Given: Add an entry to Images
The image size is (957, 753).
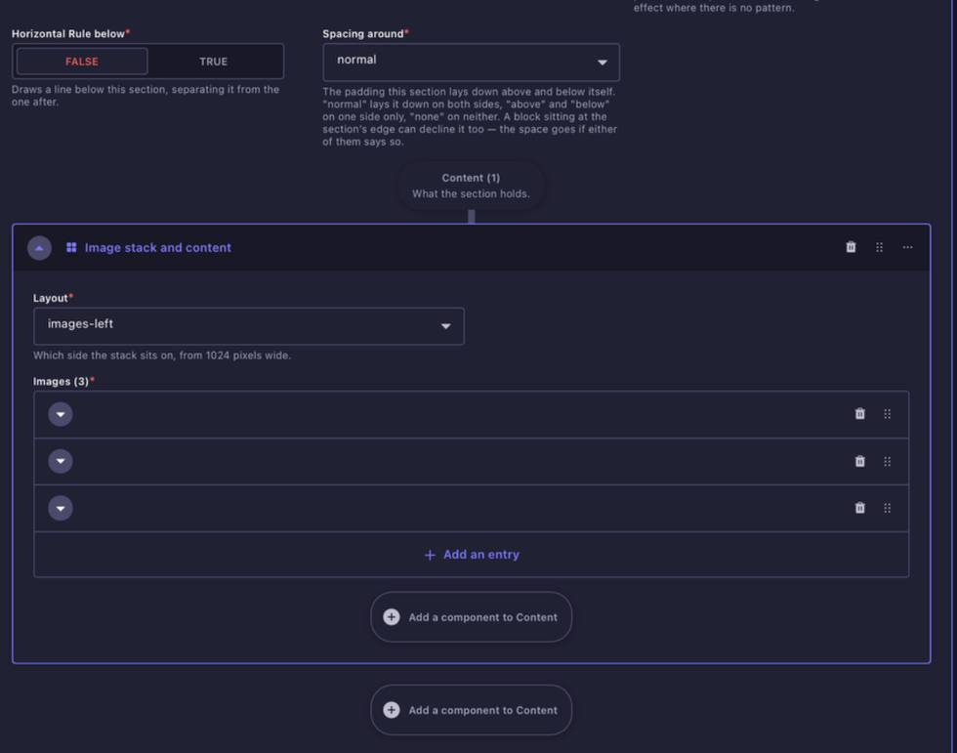Looking at the screenshot, I should (x=471, y=555).
